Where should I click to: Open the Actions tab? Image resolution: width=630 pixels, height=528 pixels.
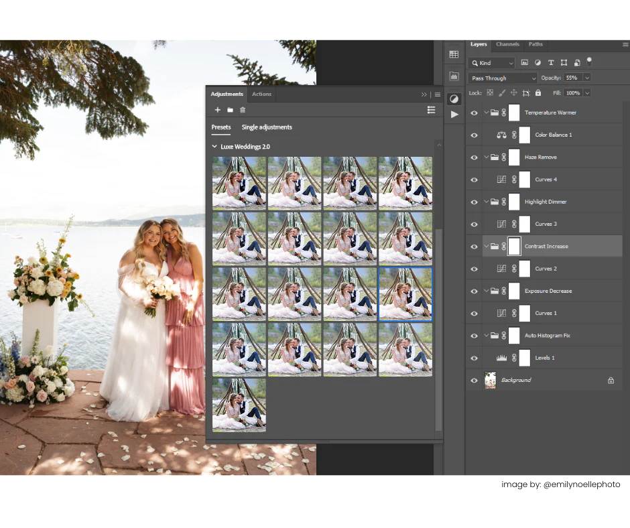tap(261, 94)
